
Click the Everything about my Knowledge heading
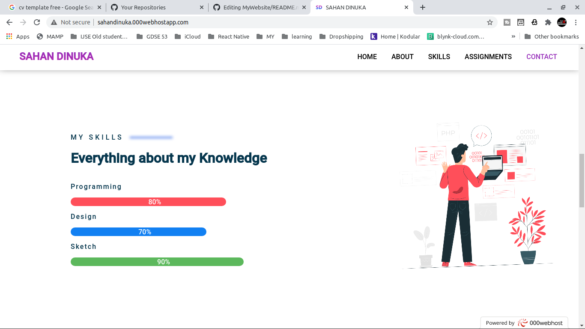pos(169,158)
